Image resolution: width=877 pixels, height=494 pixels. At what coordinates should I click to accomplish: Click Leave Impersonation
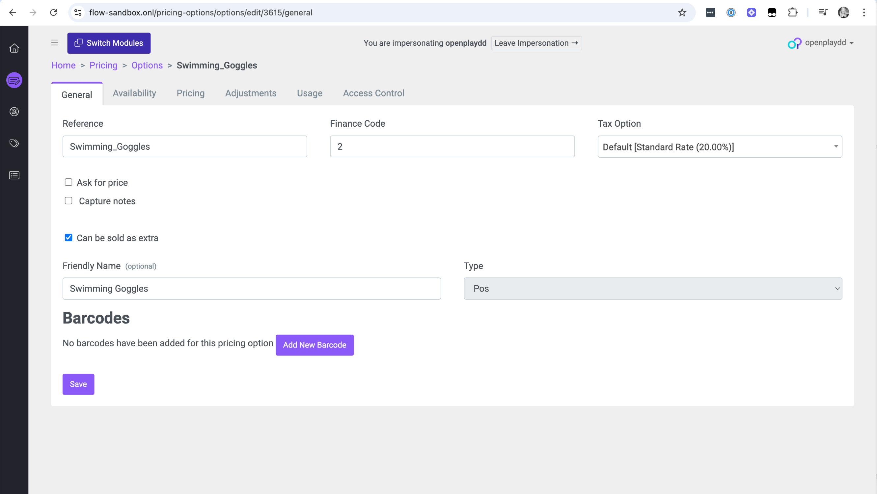[536, 43]
